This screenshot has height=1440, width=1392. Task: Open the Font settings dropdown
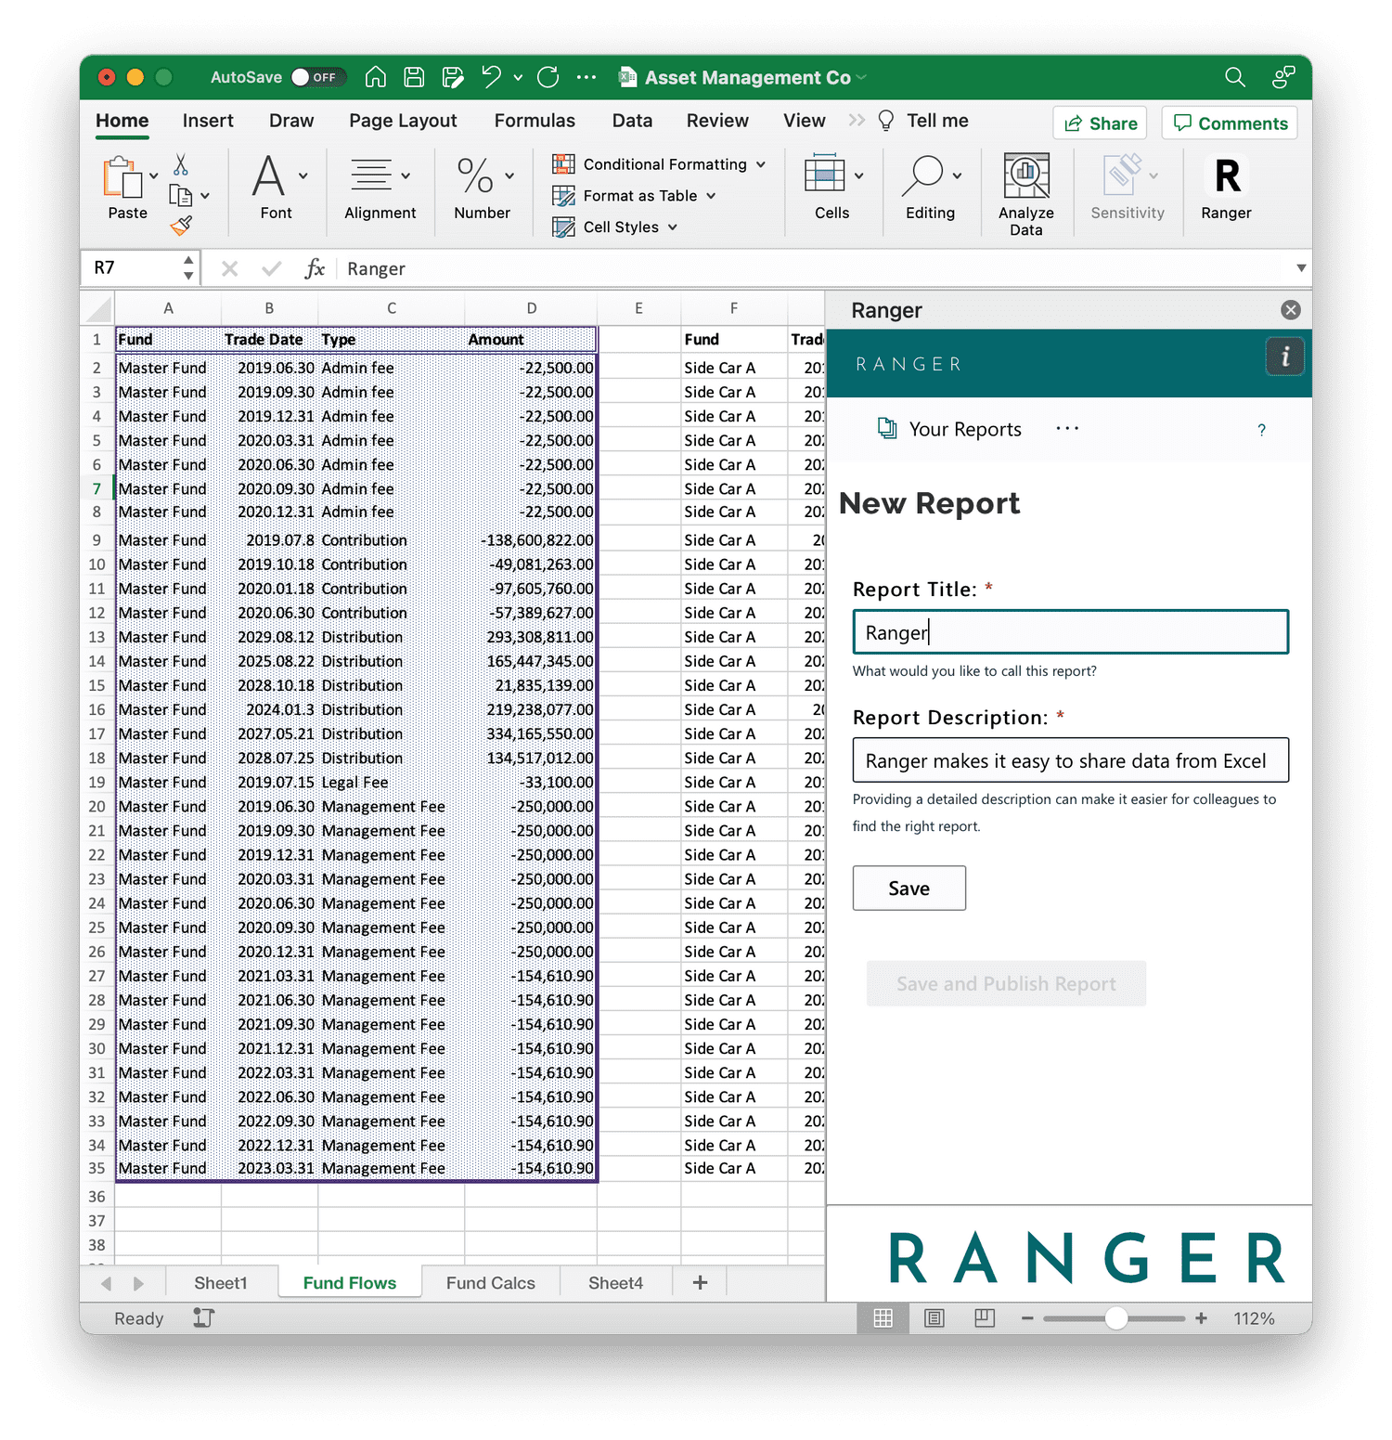[302, 175]
